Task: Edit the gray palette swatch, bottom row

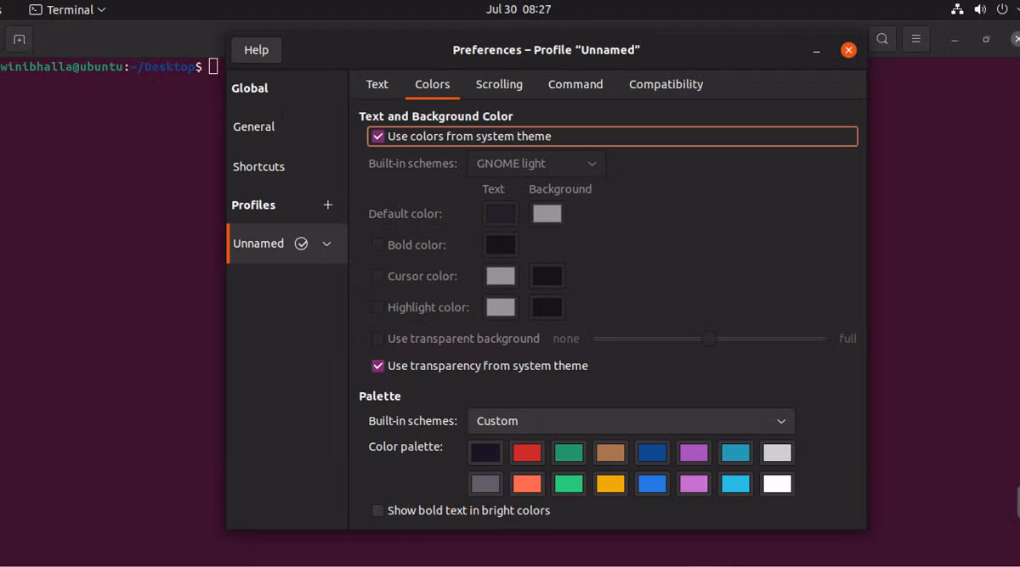Action: tap(486, 484)
